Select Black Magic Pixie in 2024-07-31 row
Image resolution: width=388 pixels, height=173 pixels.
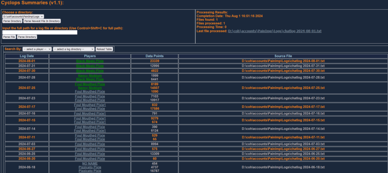point(90,66)
